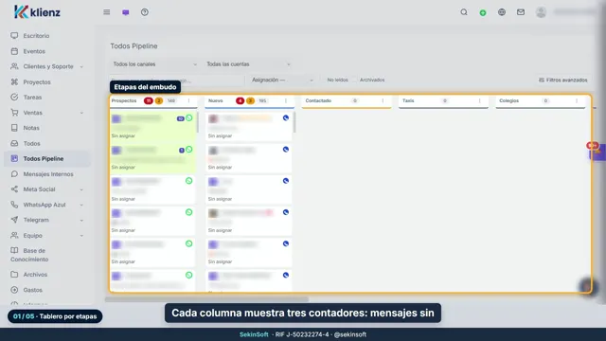Click the 'Todos Pipeline' page heading
This screenshot has width=606, height=341.
click(x=134, y=46)
